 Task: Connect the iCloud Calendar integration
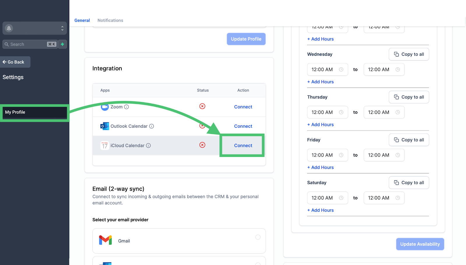[x=243, y=146]
